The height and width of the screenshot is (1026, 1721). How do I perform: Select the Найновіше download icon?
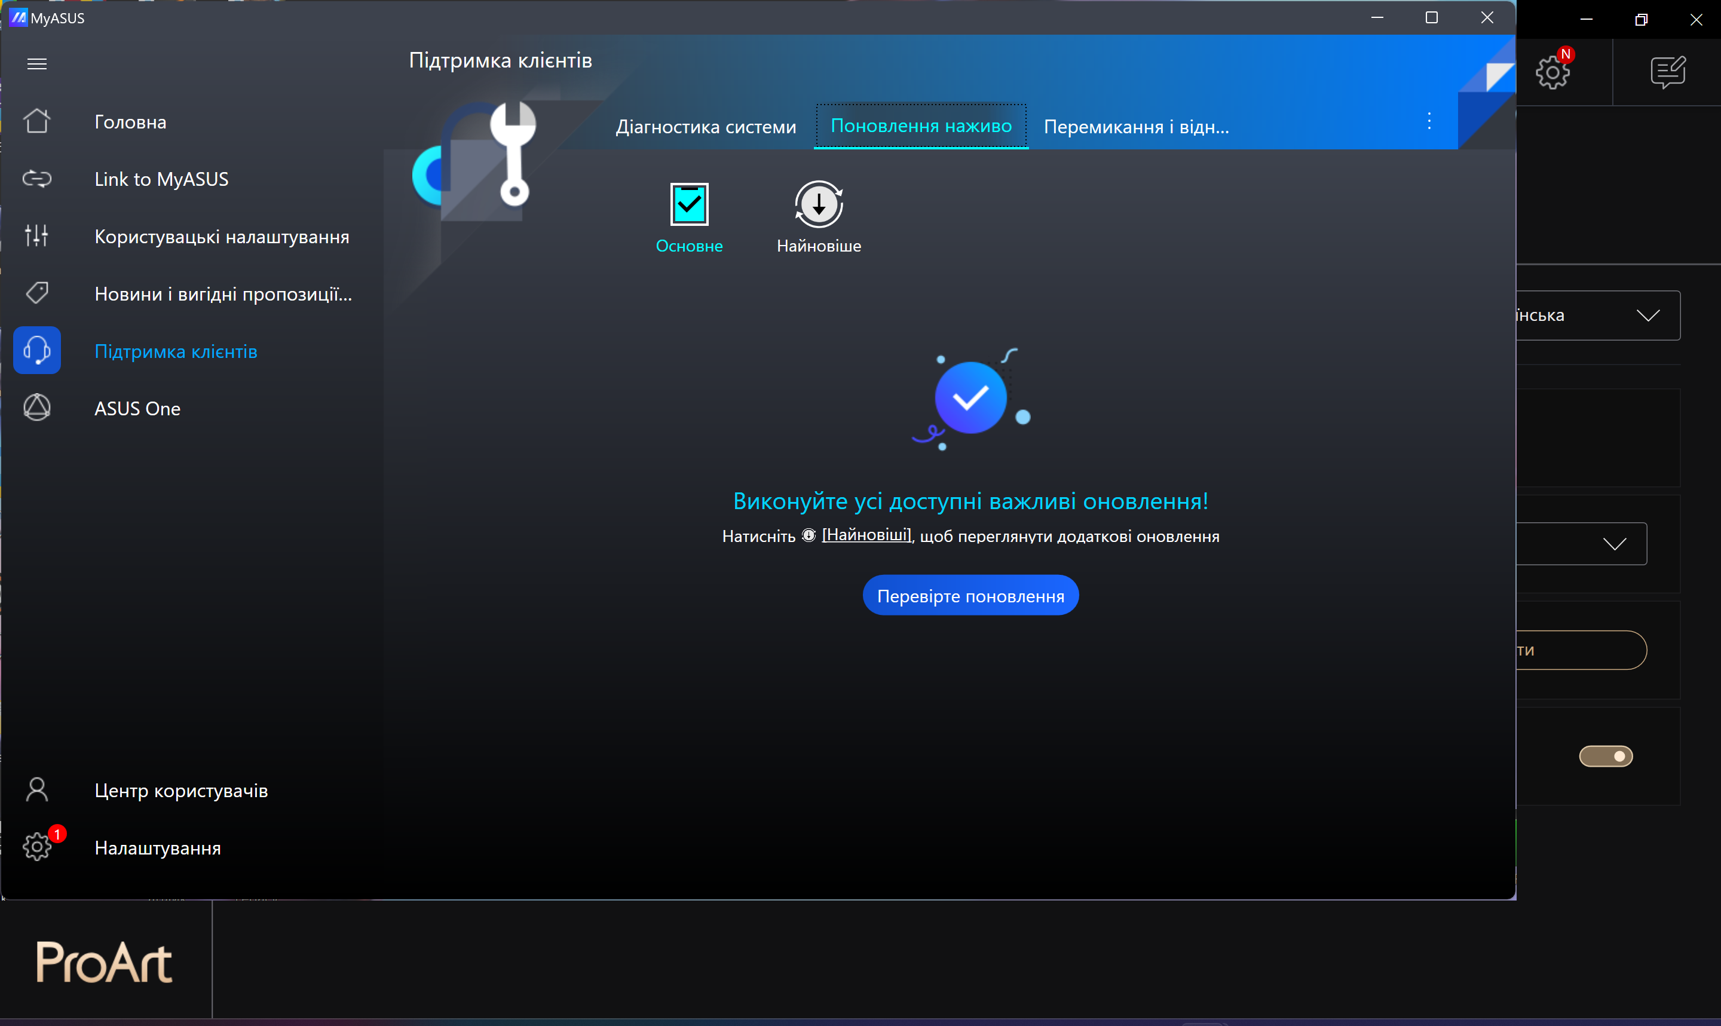818,206
